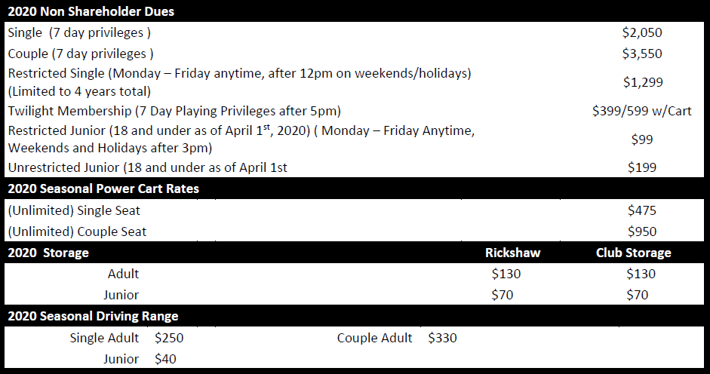This screenshot has height=374, width=710.
Task: Select the Twilight Membership row text
Action: pos(174,111)
